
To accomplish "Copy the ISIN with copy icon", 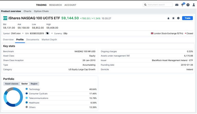I will [47, 33].
